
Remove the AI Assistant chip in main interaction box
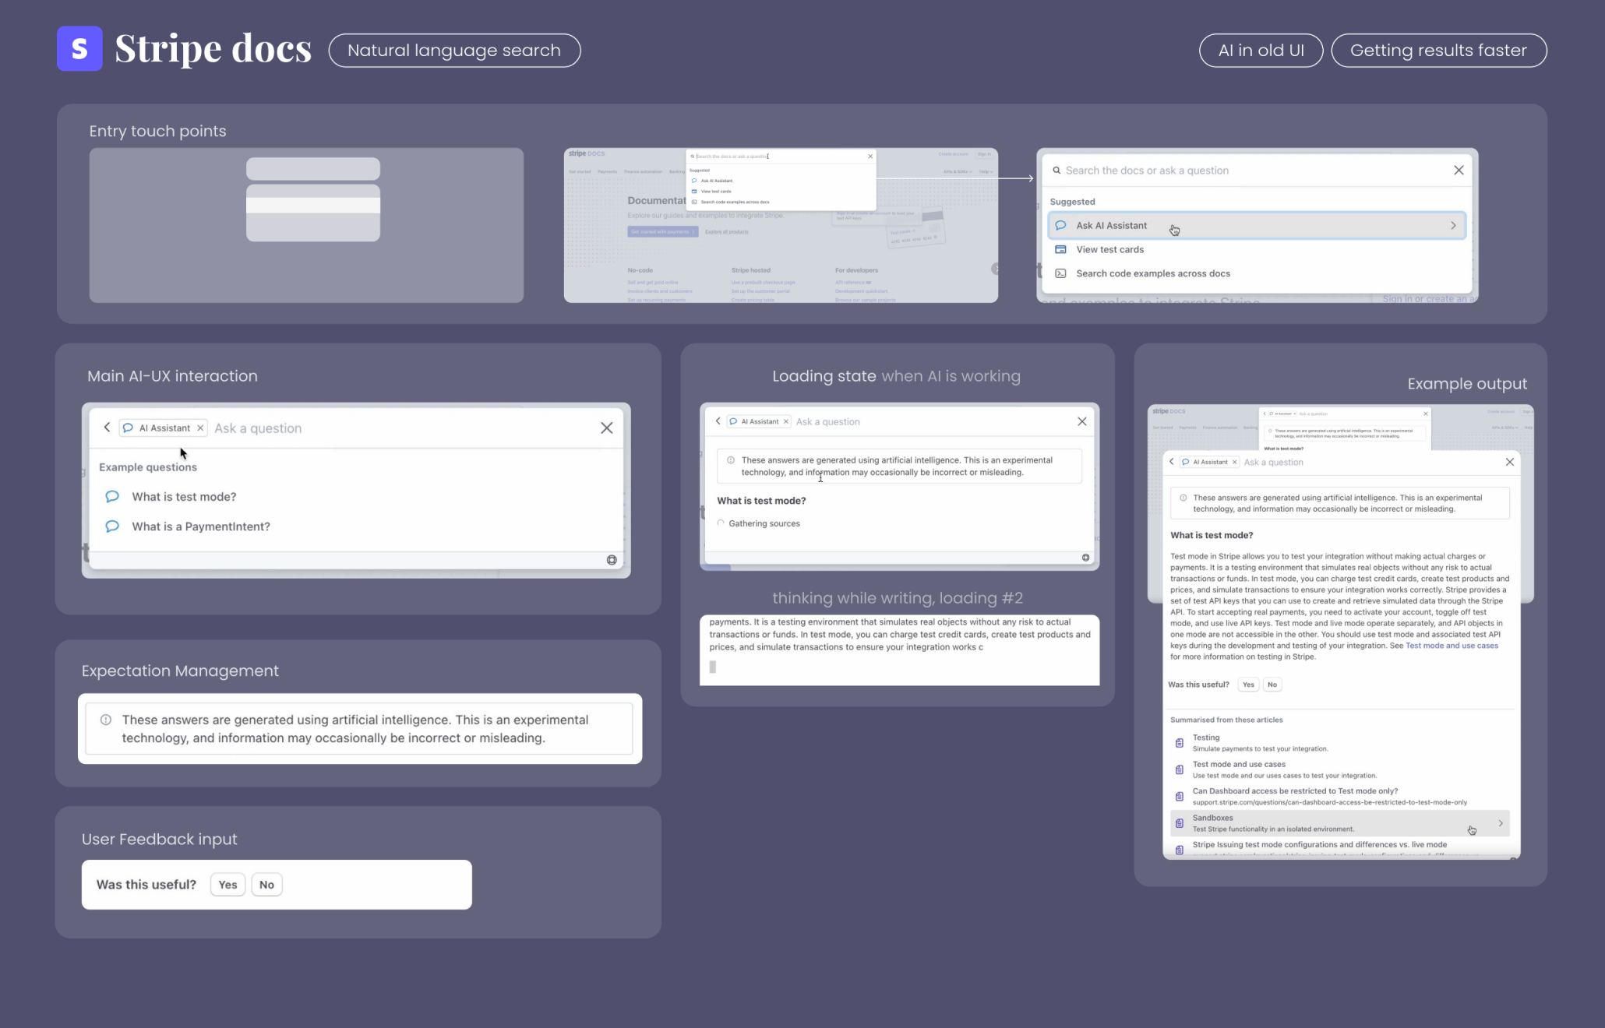pos(200,428)
